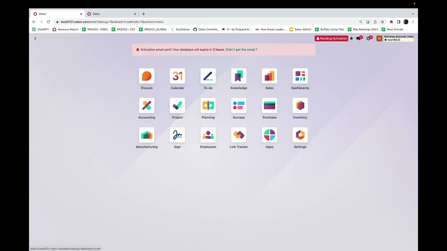
Task: Click "Didn't get the email ?" link
Action: (x=241, y=50)
